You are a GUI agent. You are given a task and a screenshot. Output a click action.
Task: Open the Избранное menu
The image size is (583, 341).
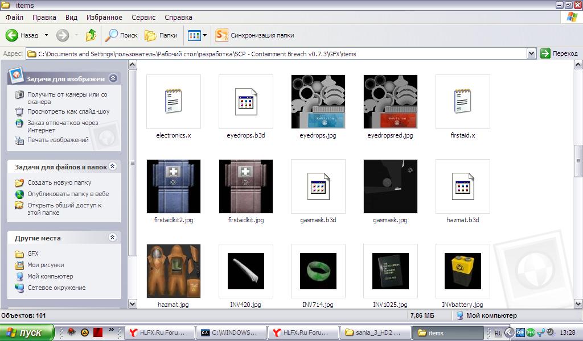[x=104, y=18]
